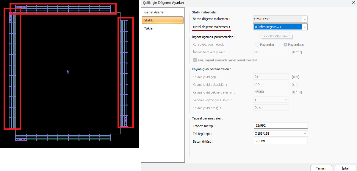Open the Sıradaki kayma çivisi sayısı dropdown
The image size is (357, 171).
(271, 100)
